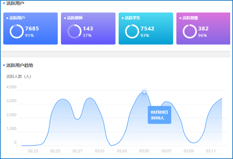Image resolution: width=233 pixels, height=159 pixels.
Task: Click the 91% ring chart in 活跃用户 card
Action: [x=17, y=31]
